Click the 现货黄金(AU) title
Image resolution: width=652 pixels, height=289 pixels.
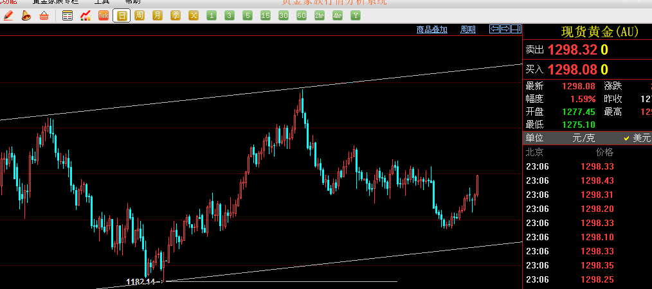[x=600, y=32]
